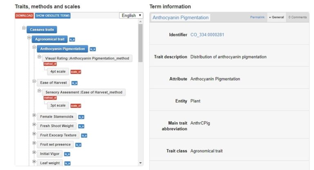Open the 0 Comments tab
The width and height of the screenshot is (314, 170).
pos(297,17)
